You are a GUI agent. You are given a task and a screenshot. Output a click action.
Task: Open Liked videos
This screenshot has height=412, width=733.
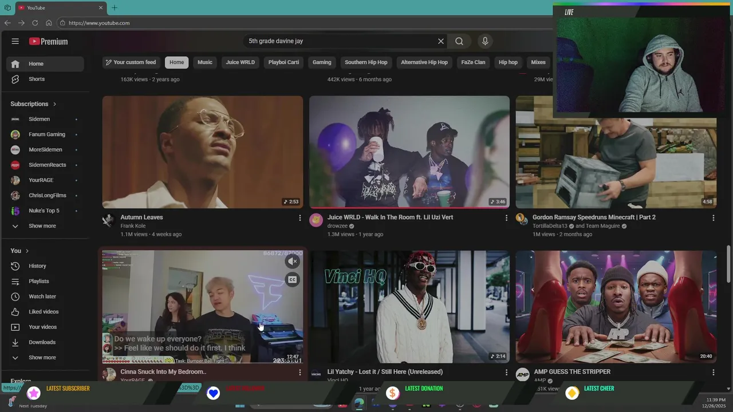pos(45,312)
